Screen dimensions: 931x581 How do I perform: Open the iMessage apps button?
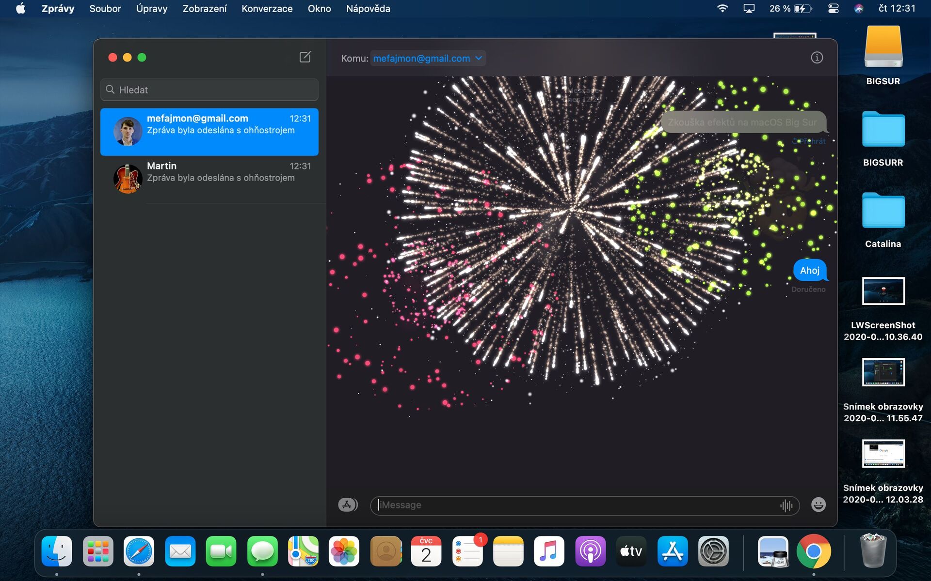(347, 505)
